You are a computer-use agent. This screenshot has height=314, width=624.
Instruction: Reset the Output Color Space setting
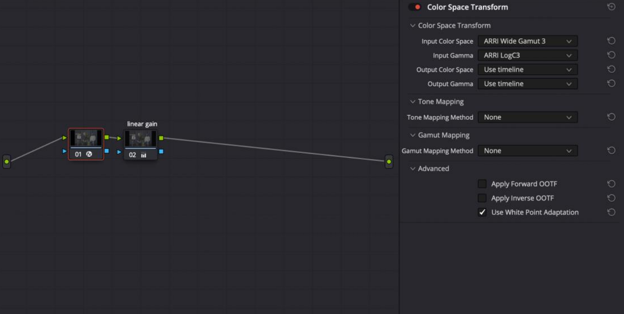coord(611,70)
